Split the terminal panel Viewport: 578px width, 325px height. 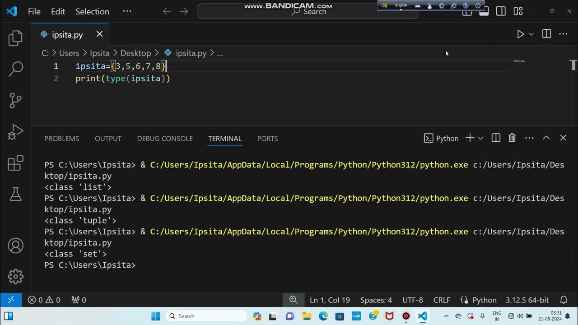496,138
